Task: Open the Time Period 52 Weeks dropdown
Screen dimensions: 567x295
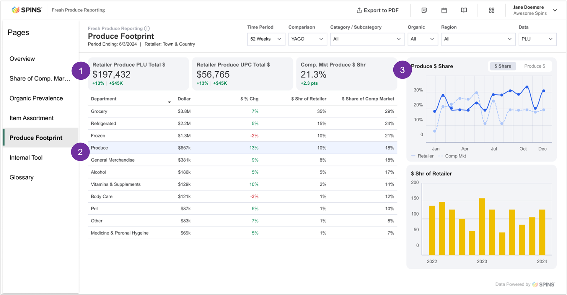Action: pyautogui.click(x=266, y=39)
